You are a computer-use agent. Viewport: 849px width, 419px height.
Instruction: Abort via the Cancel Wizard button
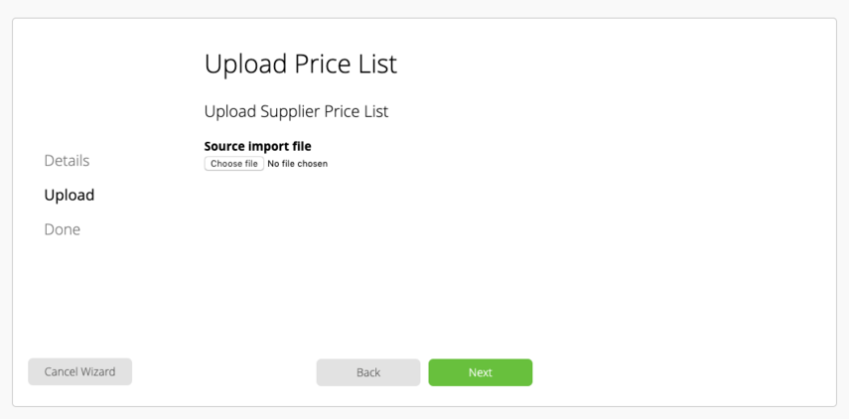pos(79,372)
